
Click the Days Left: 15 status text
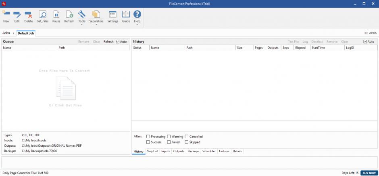[x=350, y=173]
